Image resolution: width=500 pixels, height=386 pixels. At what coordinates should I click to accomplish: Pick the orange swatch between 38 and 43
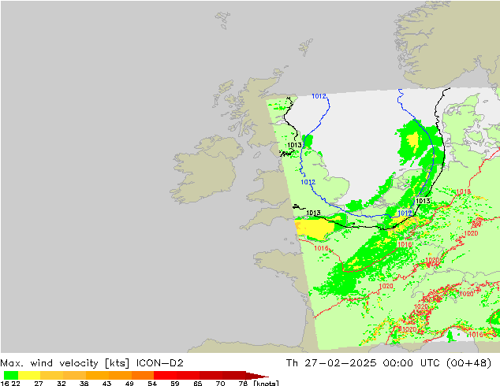[x=97, y=375]
